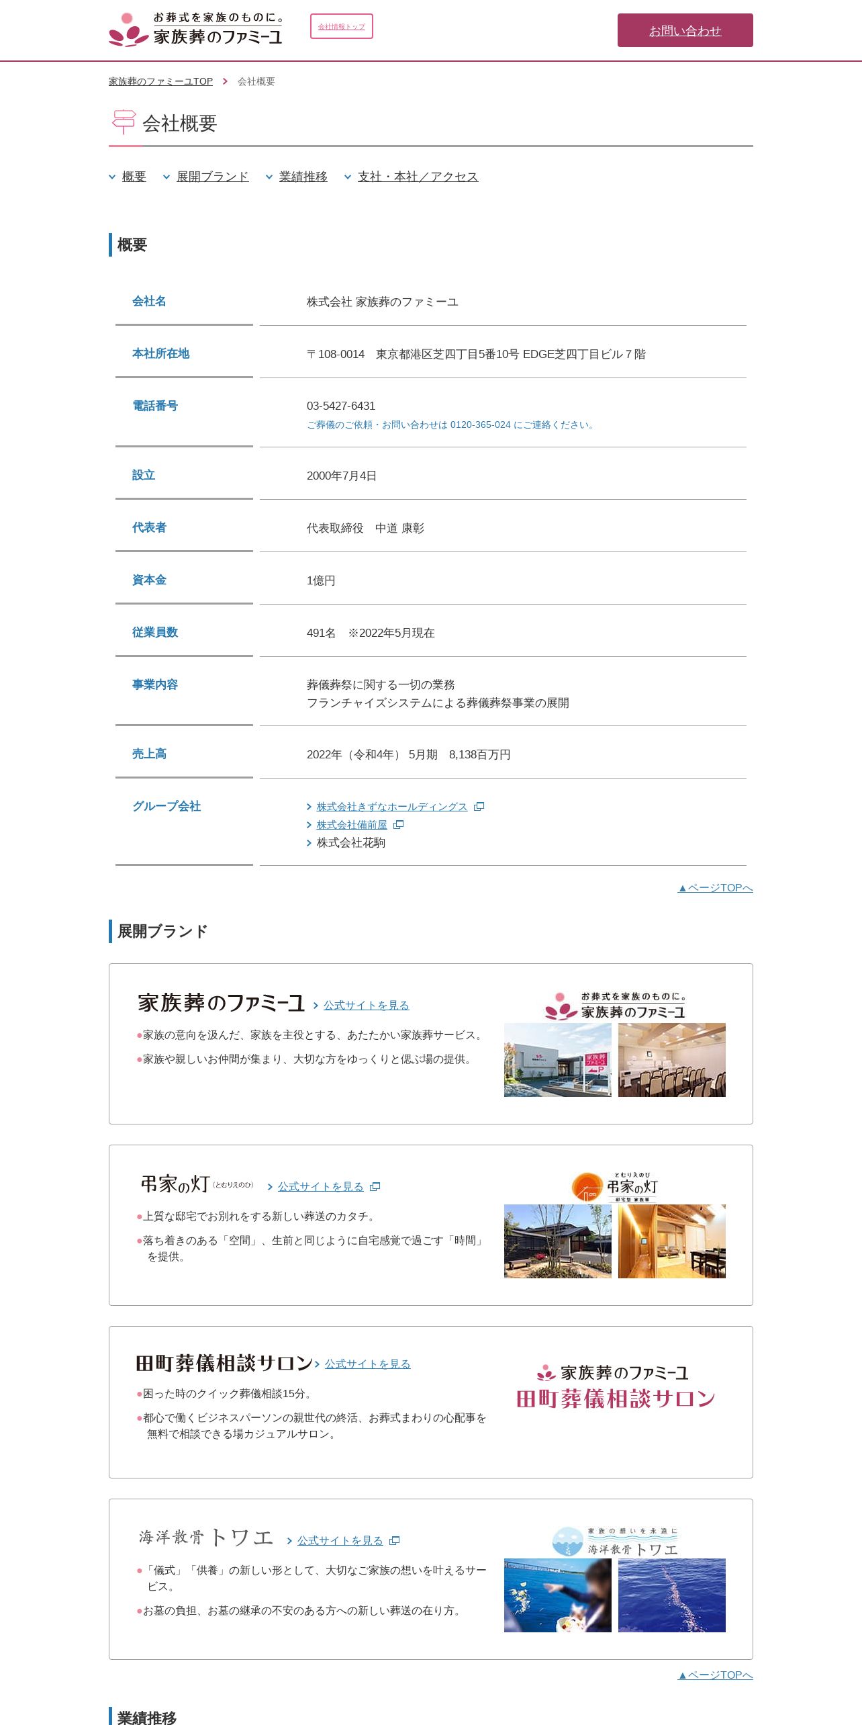The image size is (862, 1725).
Task: Open 公式サイトを見る for 弔家の灯
Action: pos(320,1187)
